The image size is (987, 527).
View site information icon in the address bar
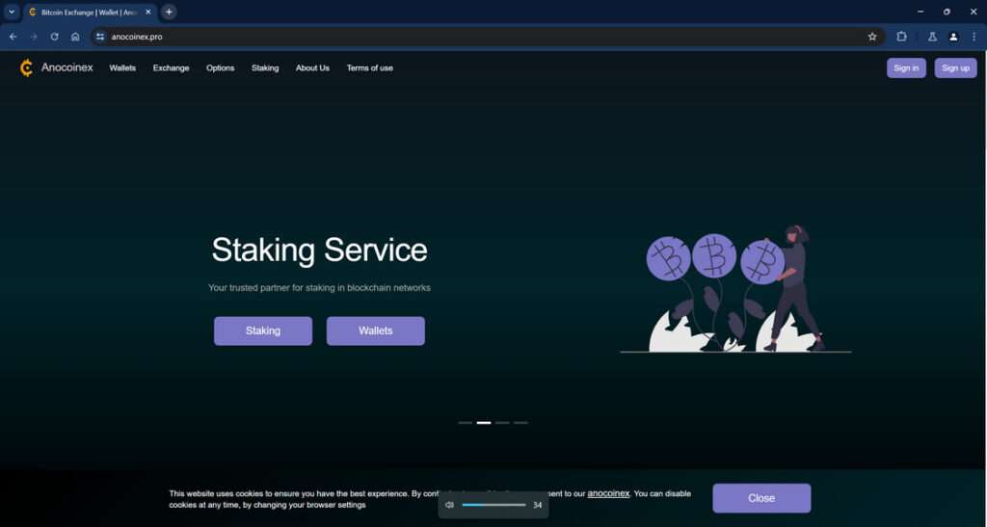click(100, 37)
